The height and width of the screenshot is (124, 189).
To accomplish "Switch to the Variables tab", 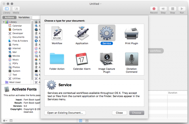I will coord(24,17).
